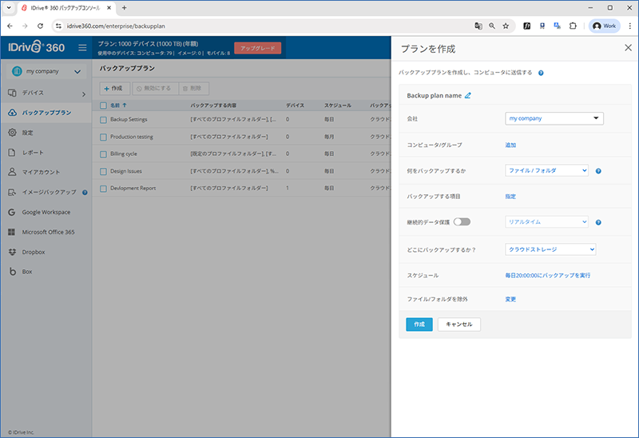Click the blue 作成 button in panel
This screenshot has height=438, width=639.
click(x=419, y=325)
